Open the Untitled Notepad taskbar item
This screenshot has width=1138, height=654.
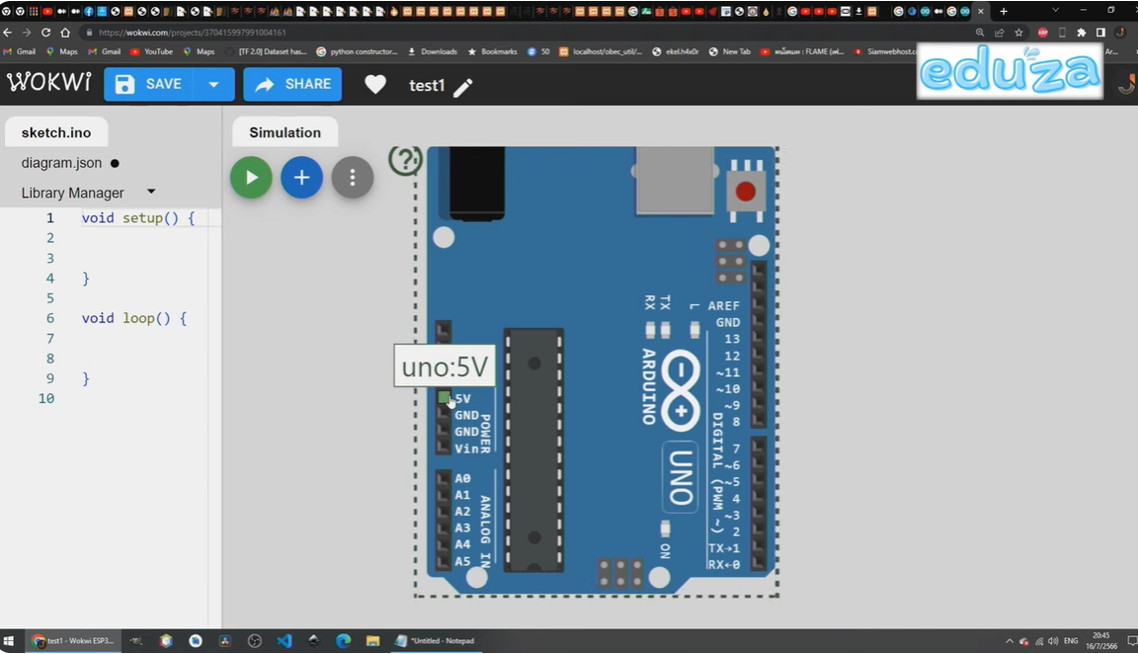pyautogui.click(x=435, y=641)
